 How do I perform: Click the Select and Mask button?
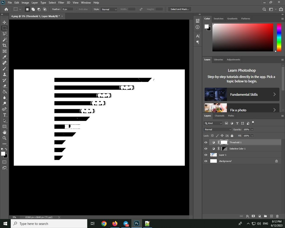(179, 9)
